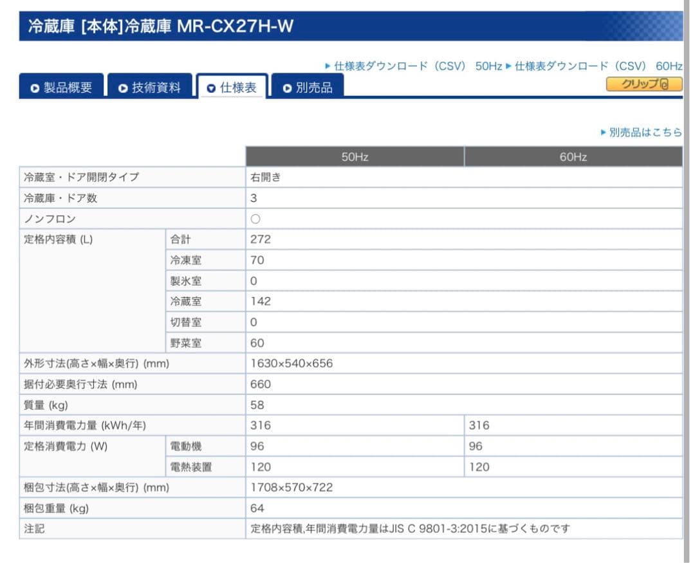The width and height of the screenshot is (695, 563).
Task: Click the arrow icon on 別売品 tab
Action: (286, 86)
